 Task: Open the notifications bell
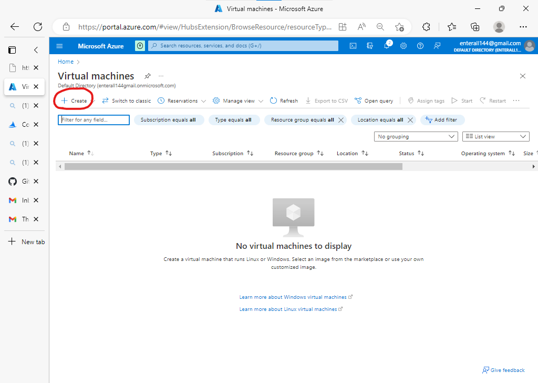pos(387,46)
